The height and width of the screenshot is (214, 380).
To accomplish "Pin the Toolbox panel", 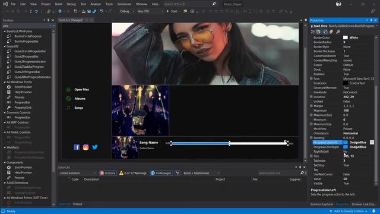I will point(48,20).
